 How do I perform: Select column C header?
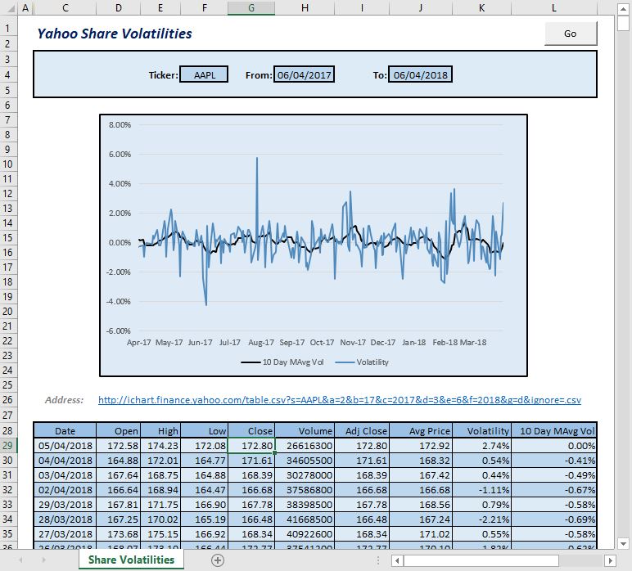click(65, 7)
